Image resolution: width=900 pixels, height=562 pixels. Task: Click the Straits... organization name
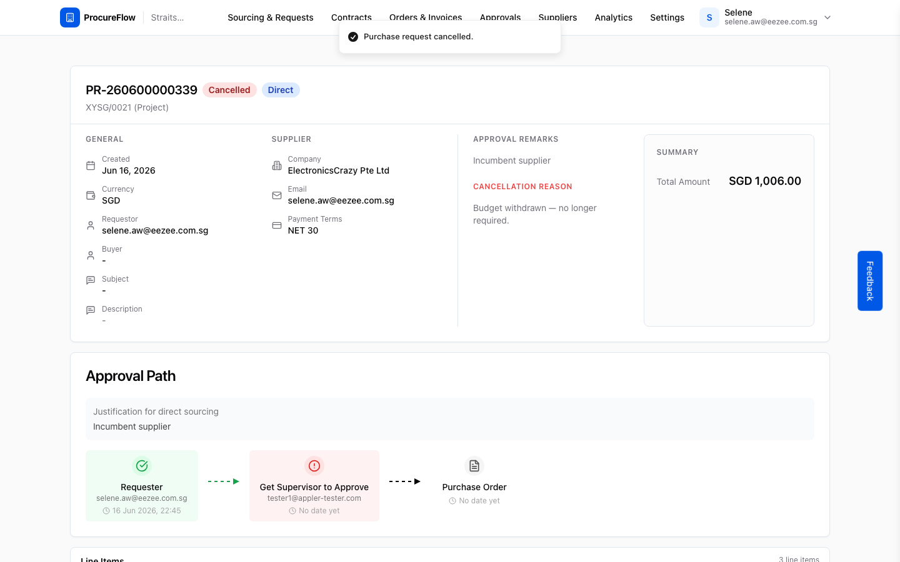pos(167,17)
